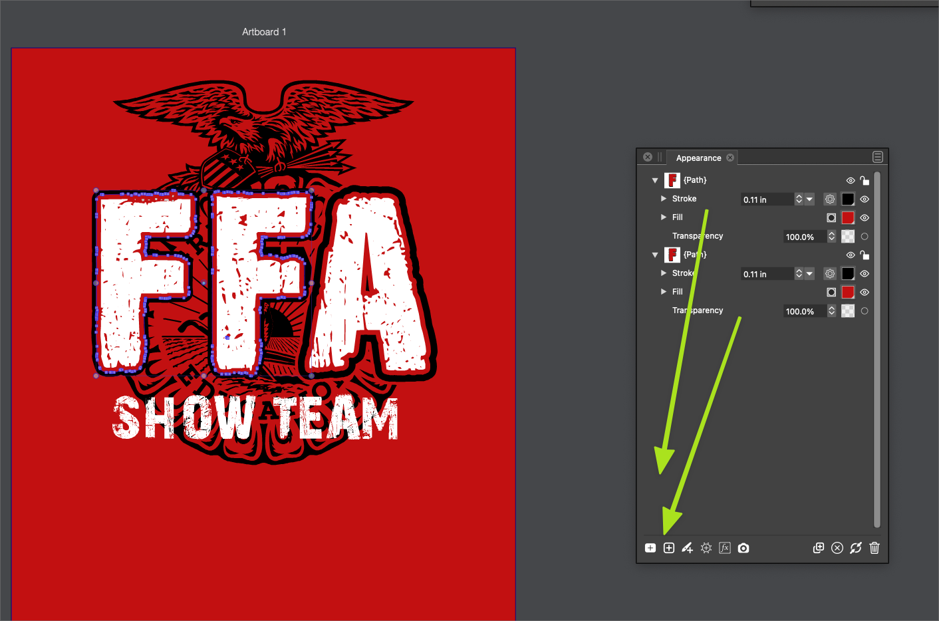The height and width of the screenshot is (621, 939).
Task: Click the circled X clear button in footer
Action: point(837,548)
